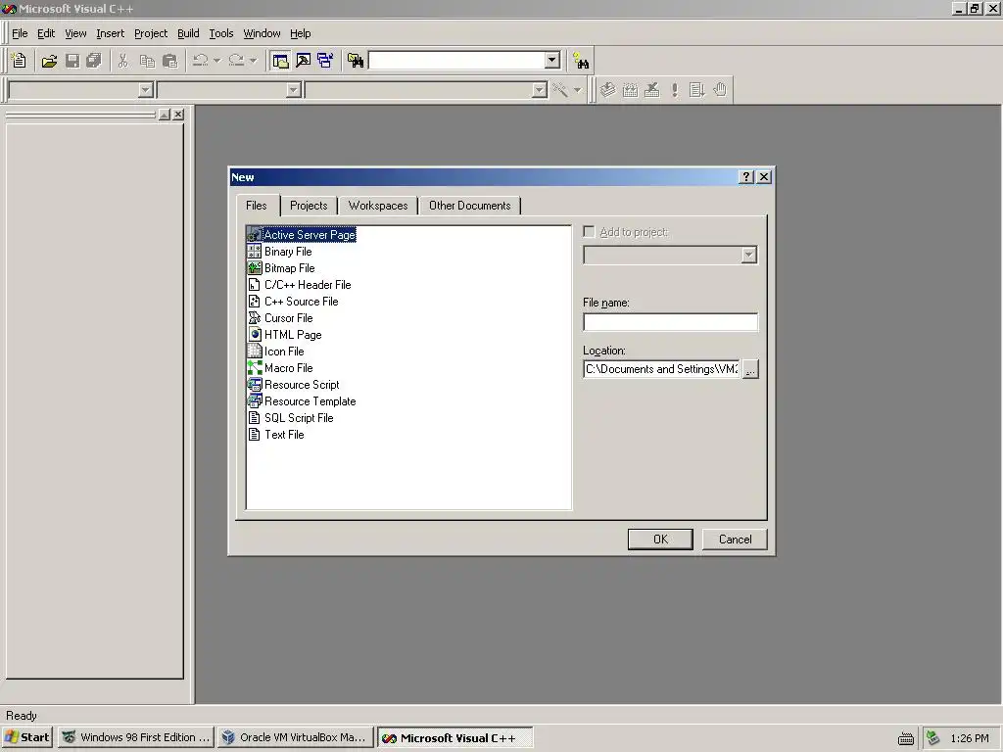
Task: Expand the WizardBar filter combo box
Action: 293,90
